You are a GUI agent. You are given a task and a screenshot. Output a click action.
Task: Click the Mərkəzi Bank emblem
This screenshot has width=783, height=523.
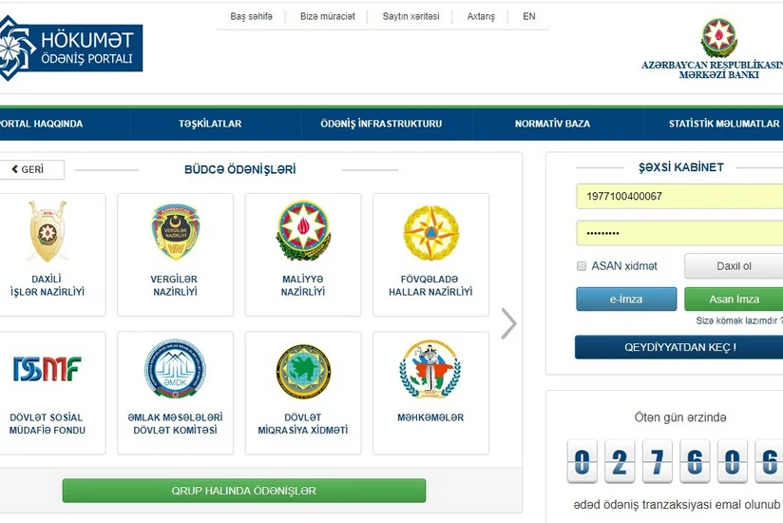718,38
